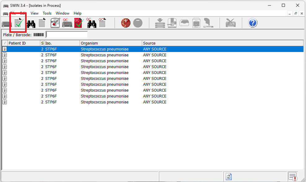Restore the inner Isolates in Process window
The image size is (306, 182).
[296, 13]
